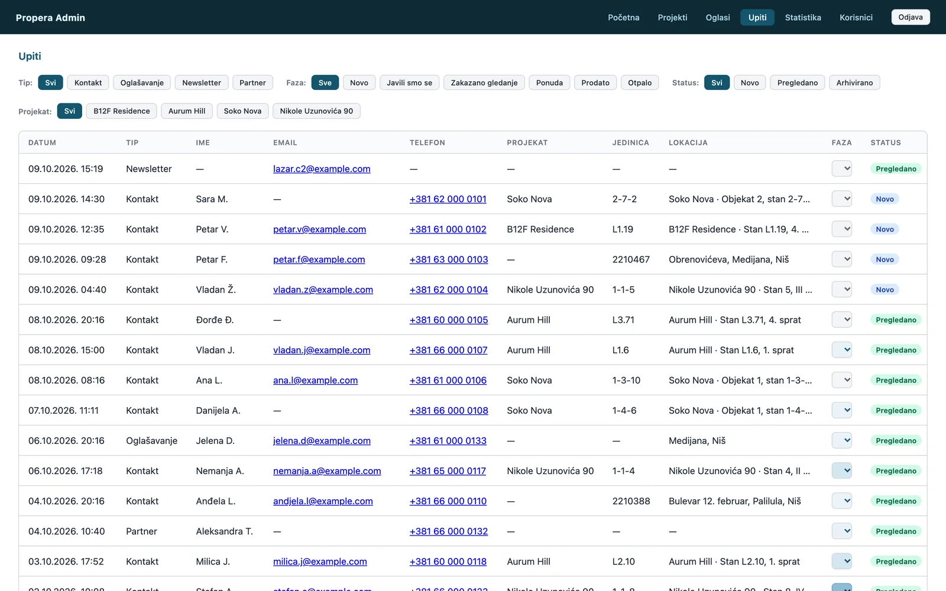The width and height of the screenshot is (946, 591).
Task: Click the Odjava logout button
Action: click(x=911, y=17)
